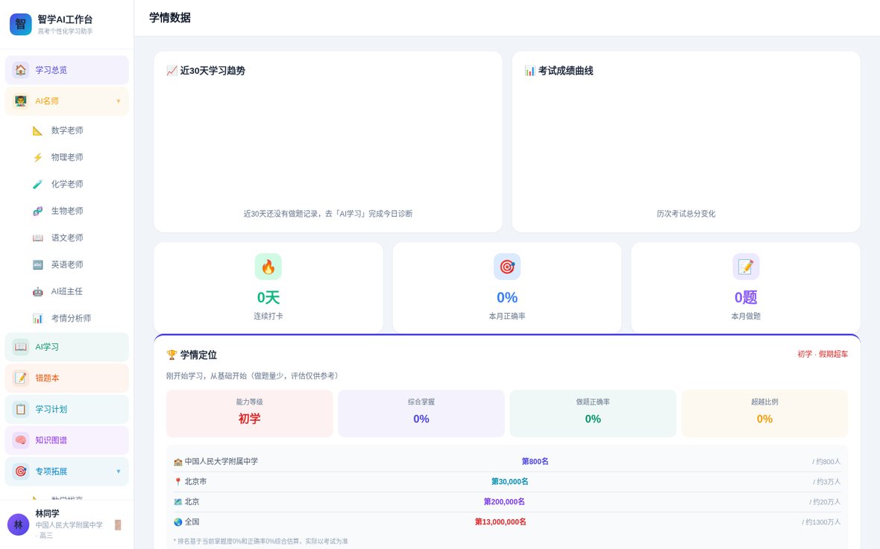The height and width of the screenshot is (549, 880).
Task: Click the 第800名 school ranking
Action: click(535, 462)
